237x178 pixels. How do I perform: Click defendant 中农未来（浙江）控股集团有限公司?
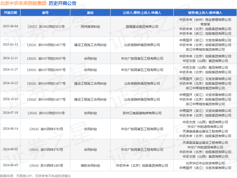pyautogui.click(x=205, y=34)
